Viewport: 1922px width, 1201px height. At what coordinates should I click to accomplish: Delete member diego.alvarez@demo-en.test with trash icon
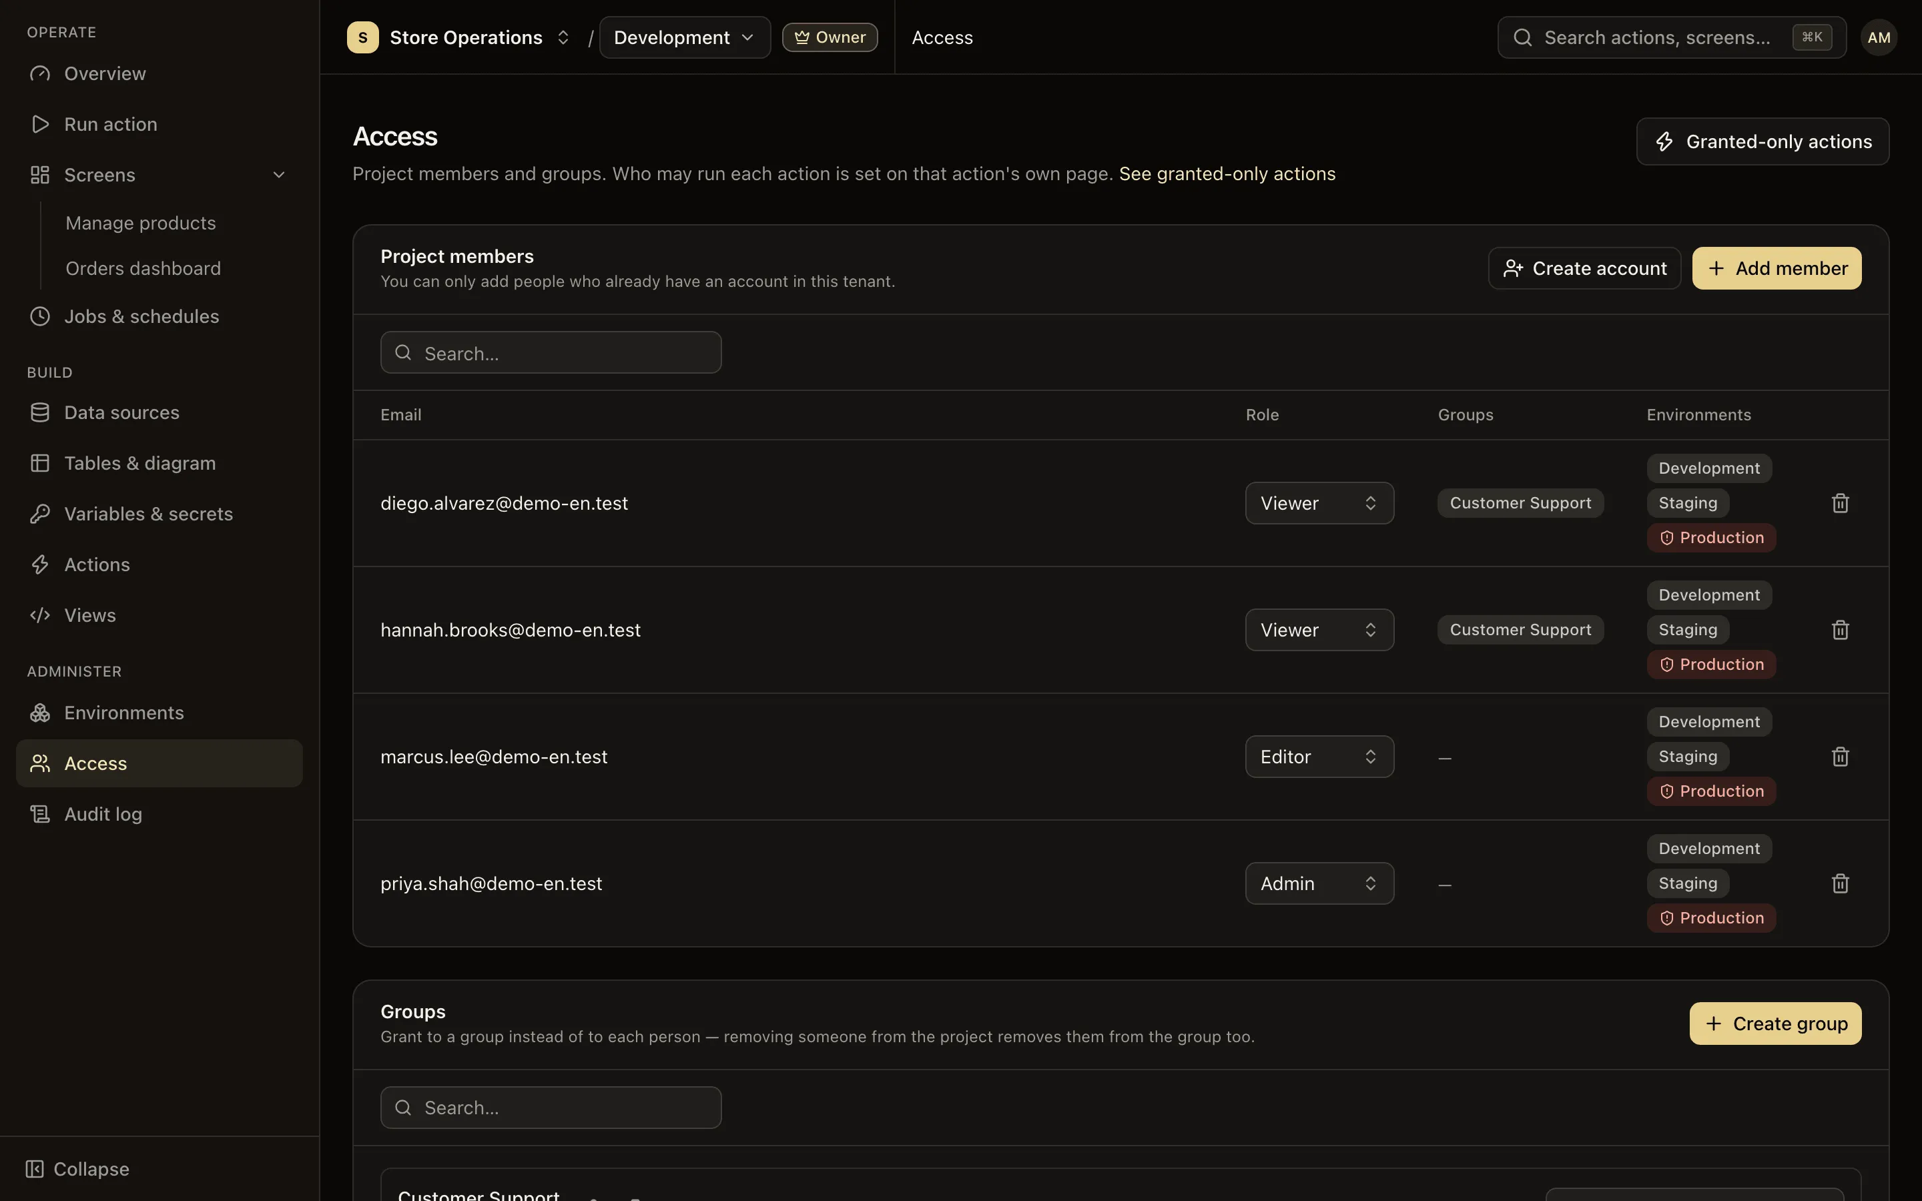coord(1840,503)
